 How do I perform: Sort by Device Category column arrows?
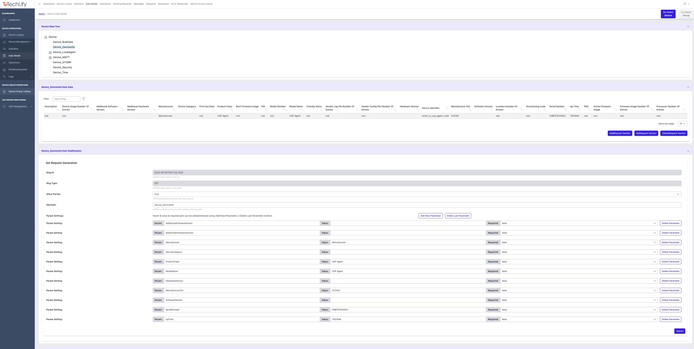[195, 109]
